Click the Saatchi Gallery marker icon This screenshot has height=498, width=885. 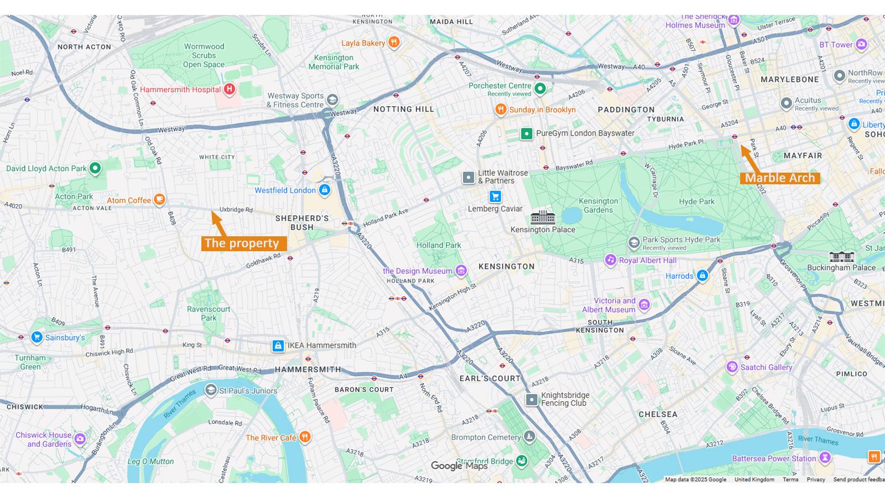(732, 367)
